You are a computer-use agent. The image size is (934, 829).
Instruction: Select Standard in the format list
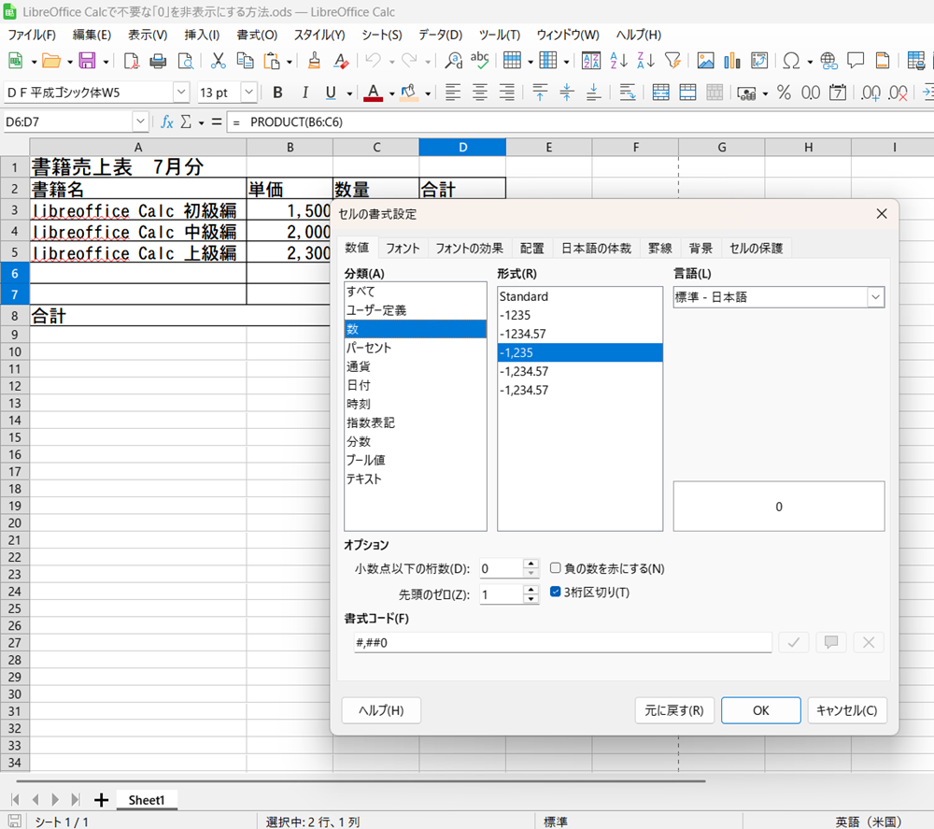[580, 296]
